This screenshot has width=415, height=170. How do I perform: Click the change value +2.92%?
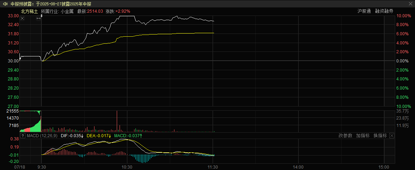[x=123, y=11]
